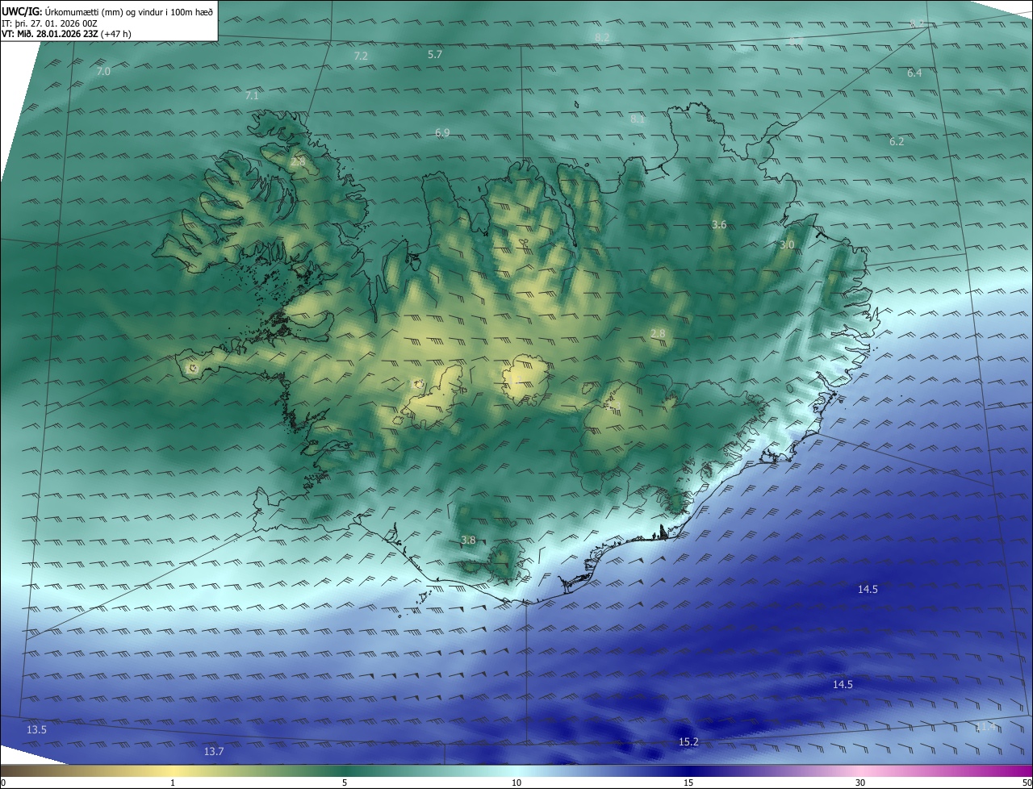Click the colour scale tick labelled 10
This screenshot has width=1033, height=789.
click(516, 783)
